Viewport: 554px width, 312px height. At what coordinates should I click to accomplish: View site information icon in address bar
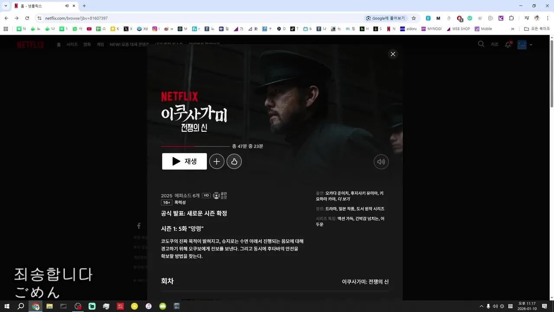click(x=39, y=18)
